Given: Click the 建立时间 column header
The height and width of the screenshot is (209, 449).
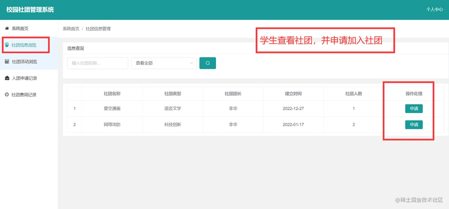Looking at the screenshot, I should (x=293, y=94).
